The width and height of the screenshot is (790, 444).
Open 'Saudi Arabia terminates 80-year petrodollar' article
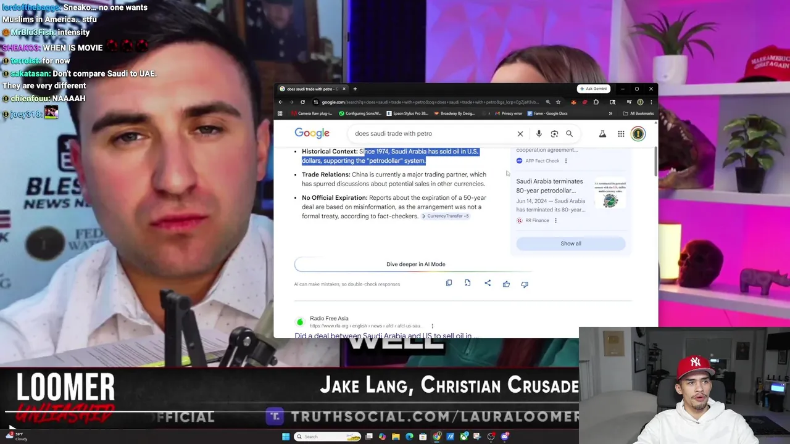click(549, 186)
